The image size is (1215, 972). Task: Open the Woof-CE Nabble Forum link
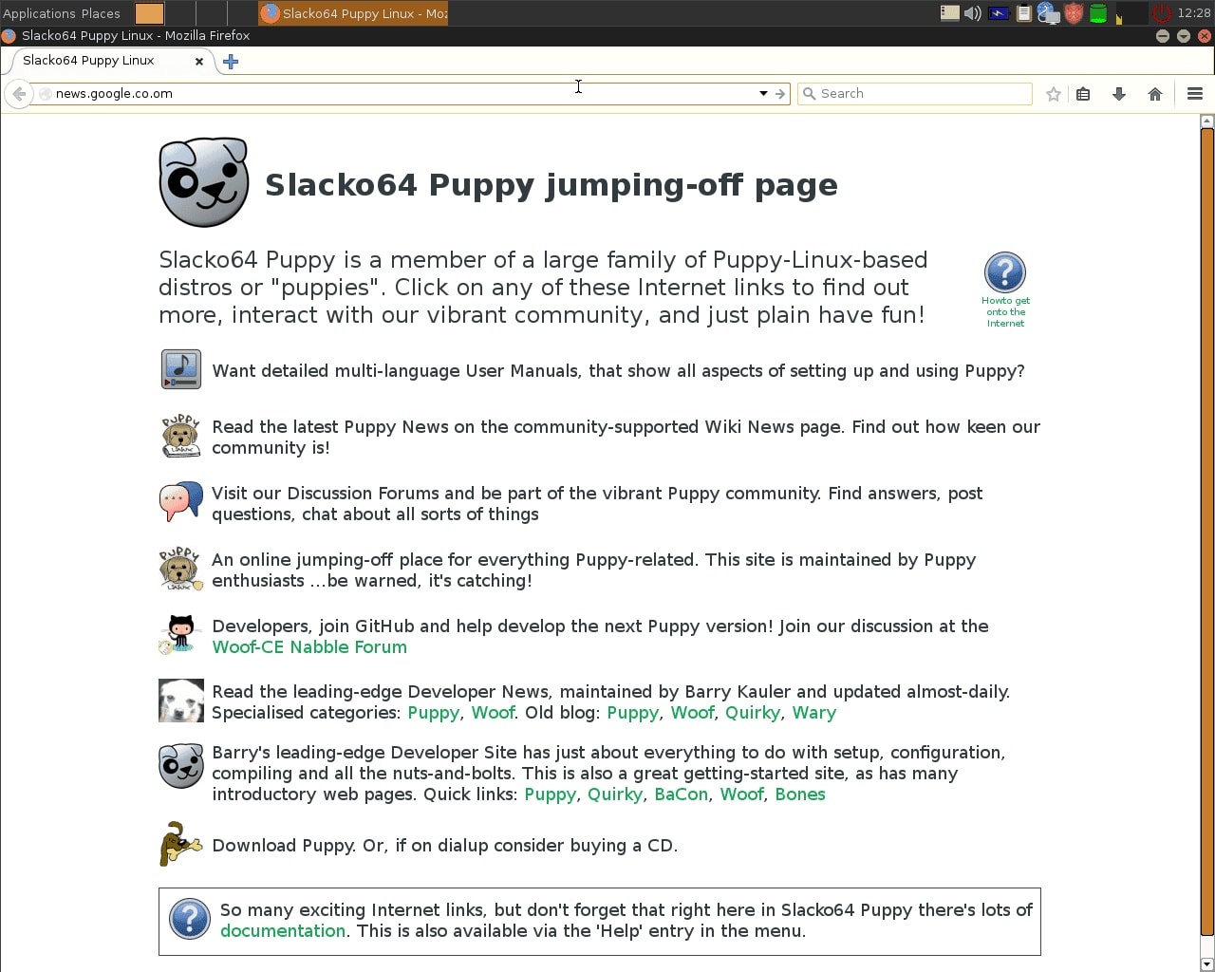coord(309,647)
